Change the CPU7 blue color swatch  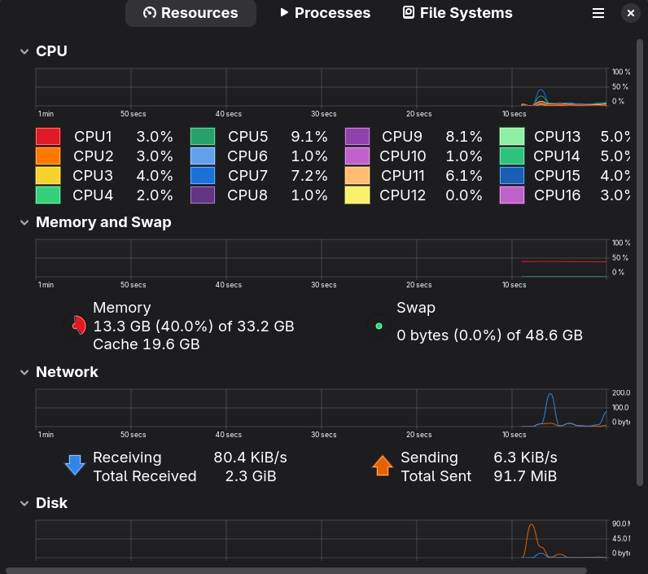click(x=203, y=175)
